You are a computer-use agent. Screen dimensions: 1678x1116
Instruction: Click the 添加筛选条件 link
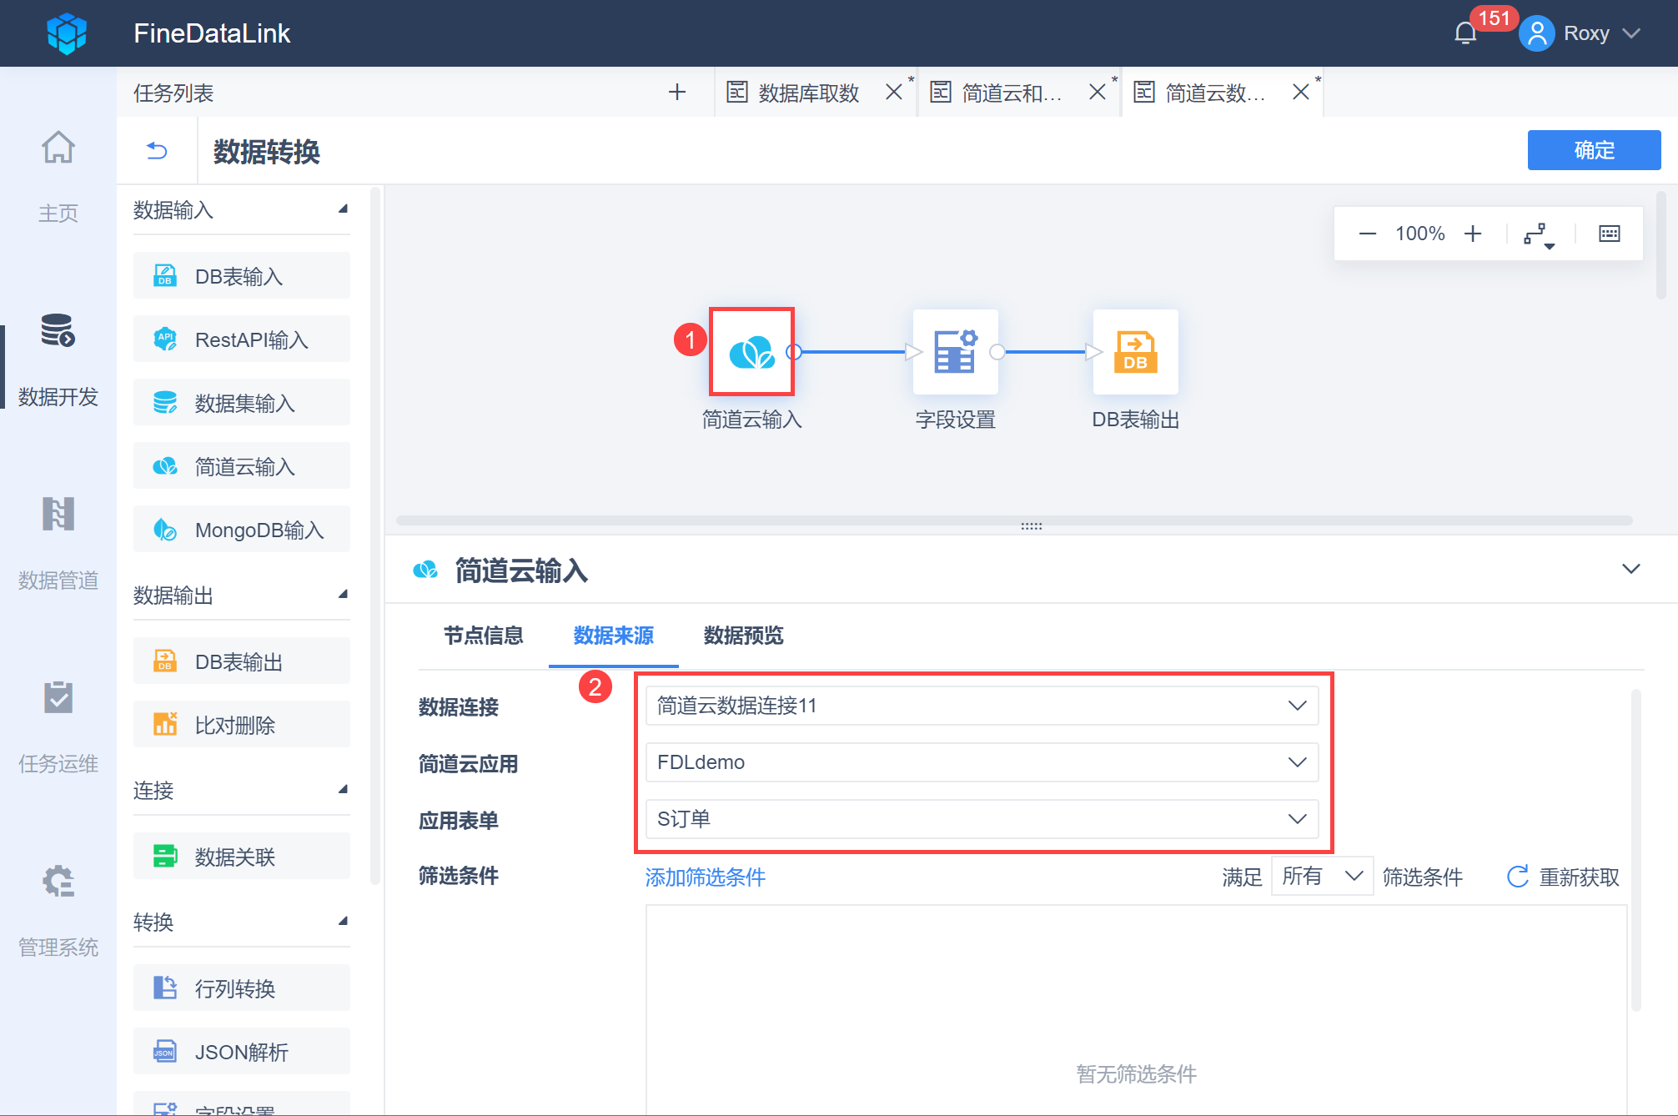point(705,877)
